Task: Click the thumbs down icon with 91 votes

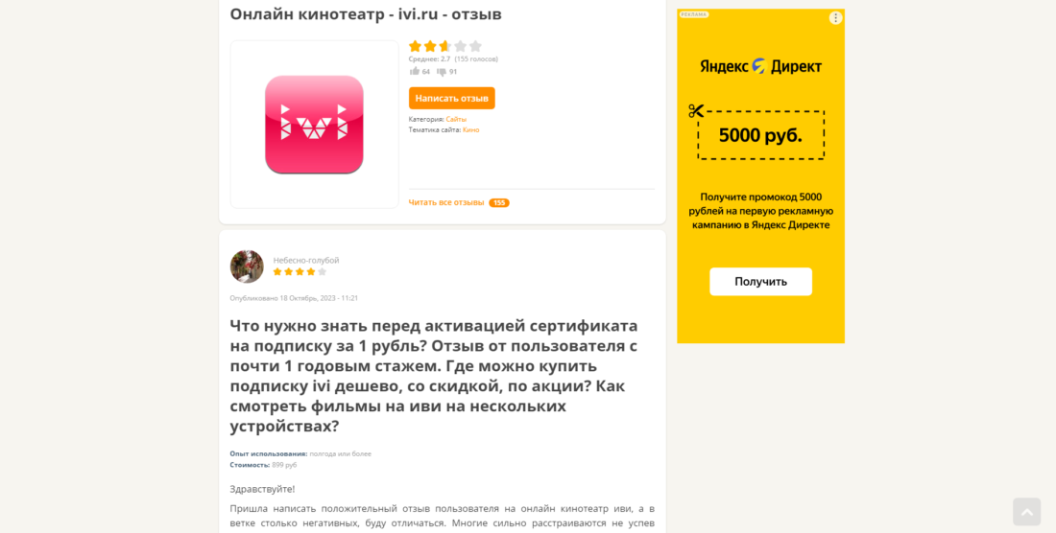Action: [x=442, y=72]
